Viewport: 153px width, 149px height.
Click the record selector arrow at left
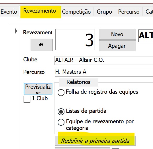[16, 31]
